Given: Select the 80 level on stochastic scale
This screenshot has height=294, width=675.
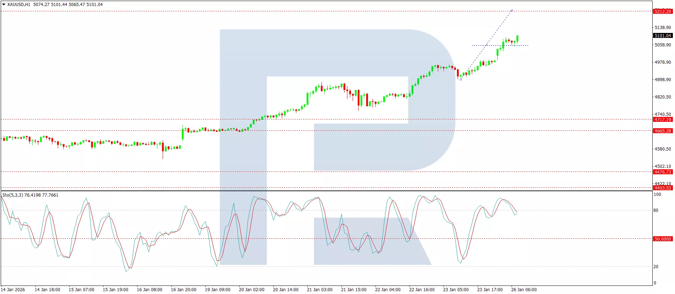Looking at the screenshot, I should pos(656,210).
